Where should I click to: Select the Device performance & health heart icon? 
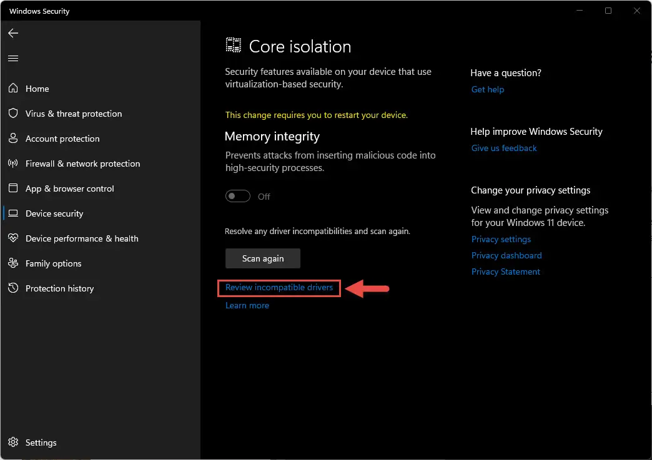[13, 238]
